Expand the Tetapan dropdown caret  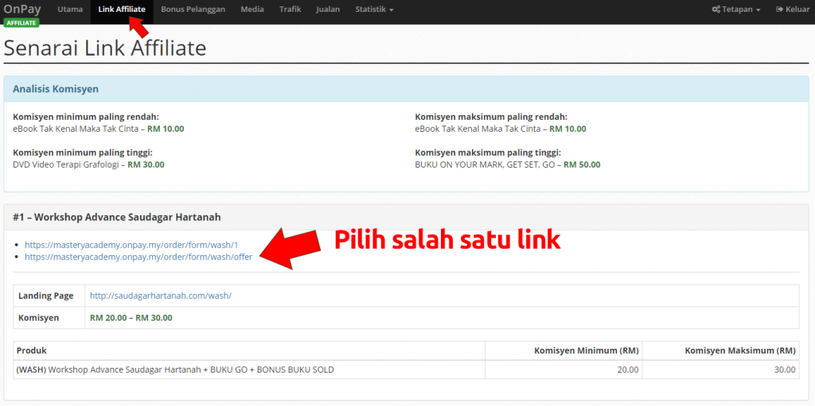pos(758,10)
